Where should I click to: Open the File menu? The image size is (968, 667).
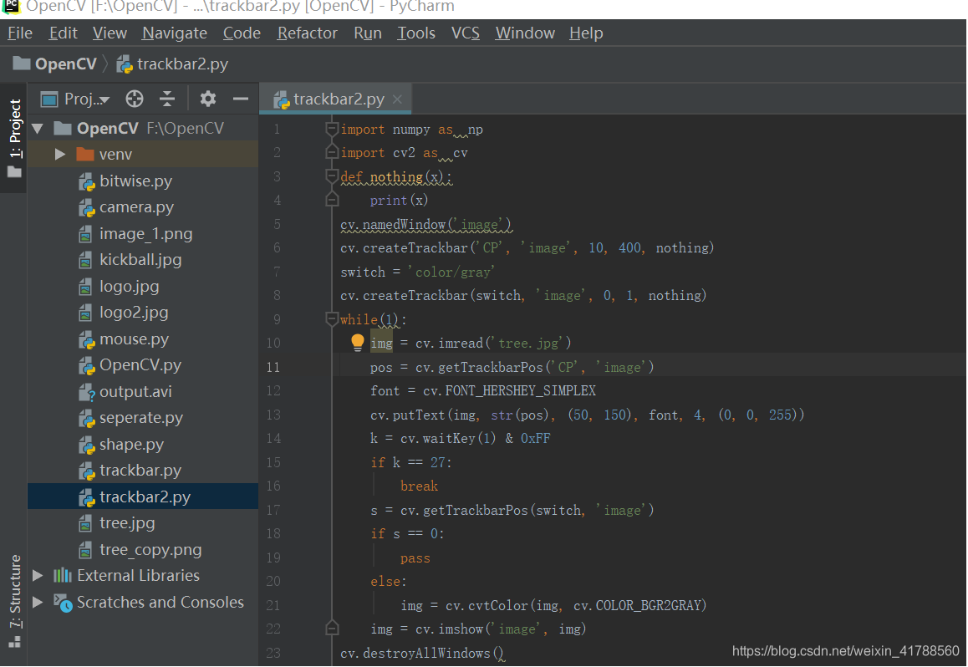(x=20, y=33)
